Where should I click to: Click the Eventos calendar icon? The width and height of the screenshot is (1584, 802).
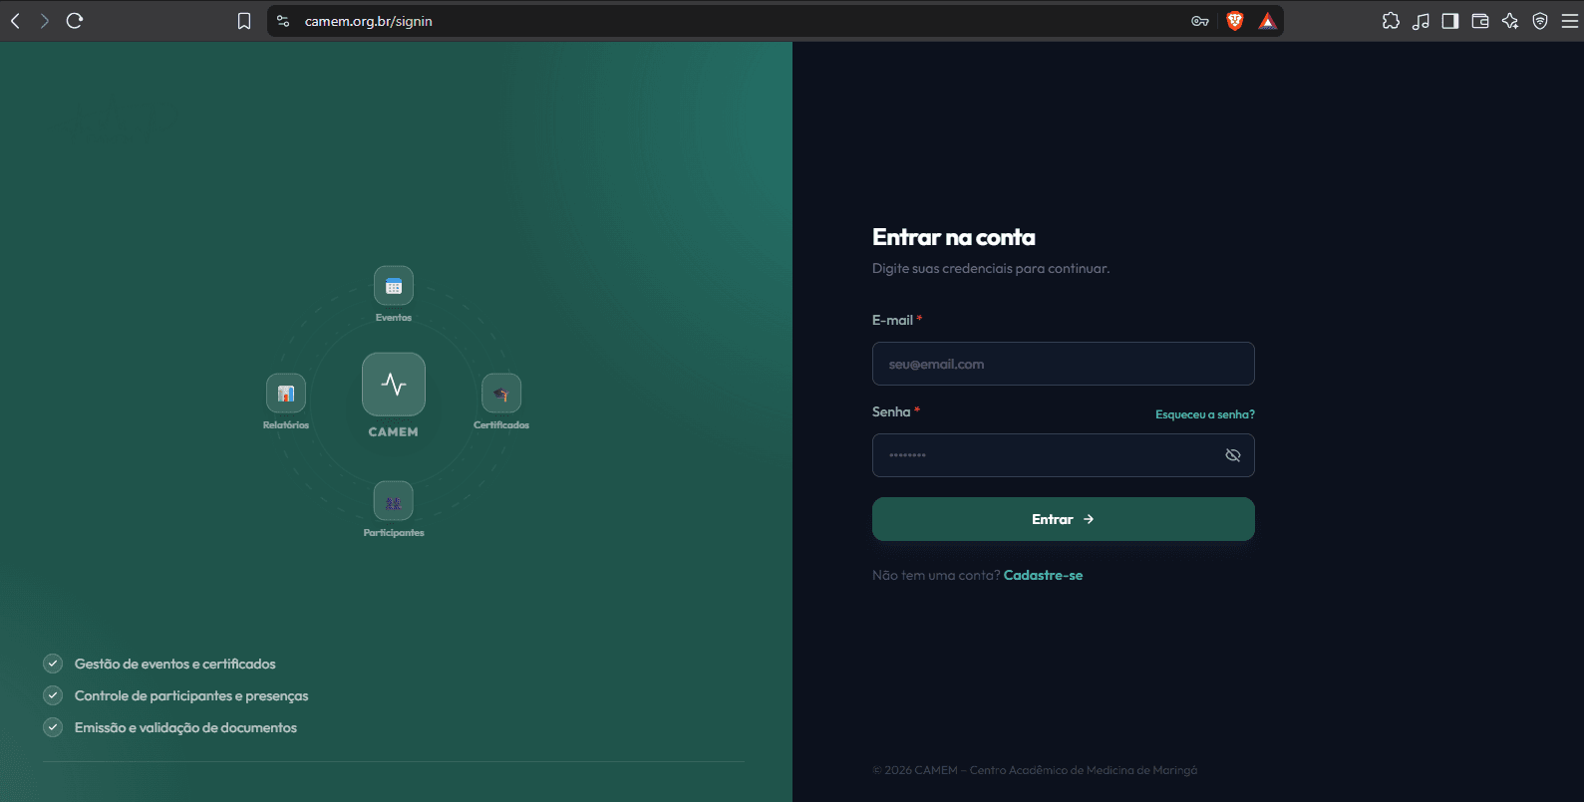394,286
